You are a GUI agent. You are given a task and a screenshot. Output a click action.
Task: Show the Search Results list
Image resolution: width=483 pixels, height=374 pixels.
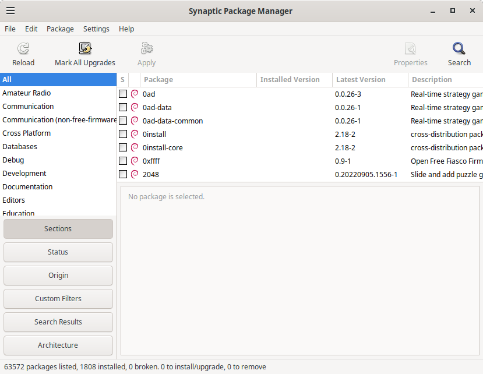[58, 322]
